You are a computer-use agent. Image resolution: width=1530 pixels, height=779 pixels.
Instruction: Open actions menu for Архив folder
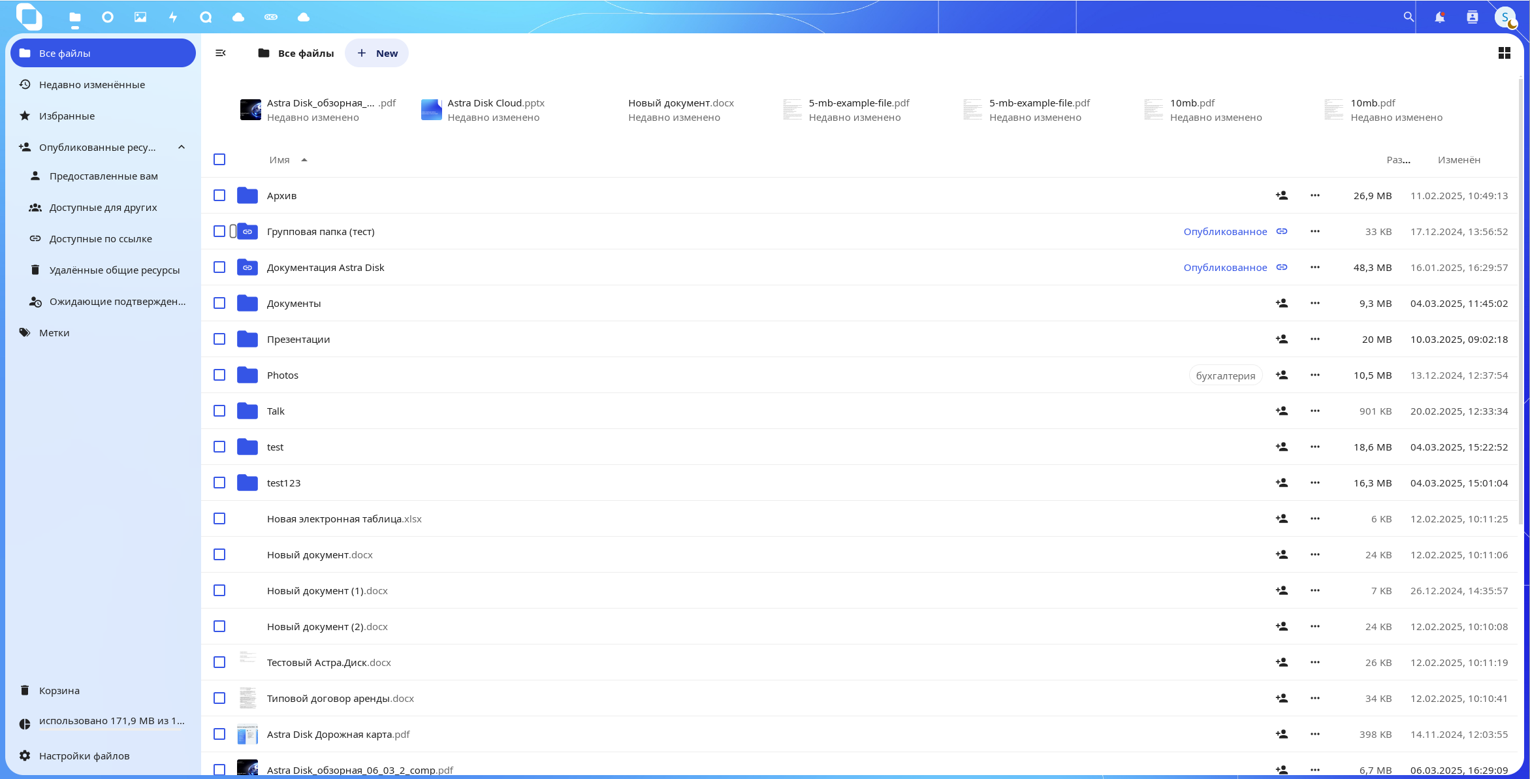click(1315, 195)
